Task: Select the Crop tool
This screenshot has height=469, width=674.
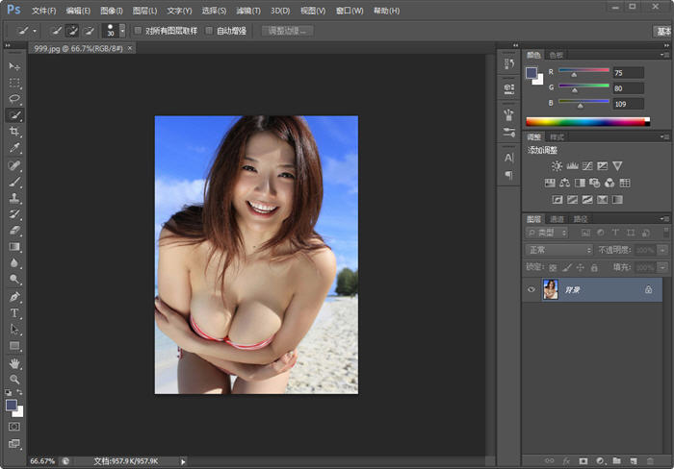Action: pos(14,132)
